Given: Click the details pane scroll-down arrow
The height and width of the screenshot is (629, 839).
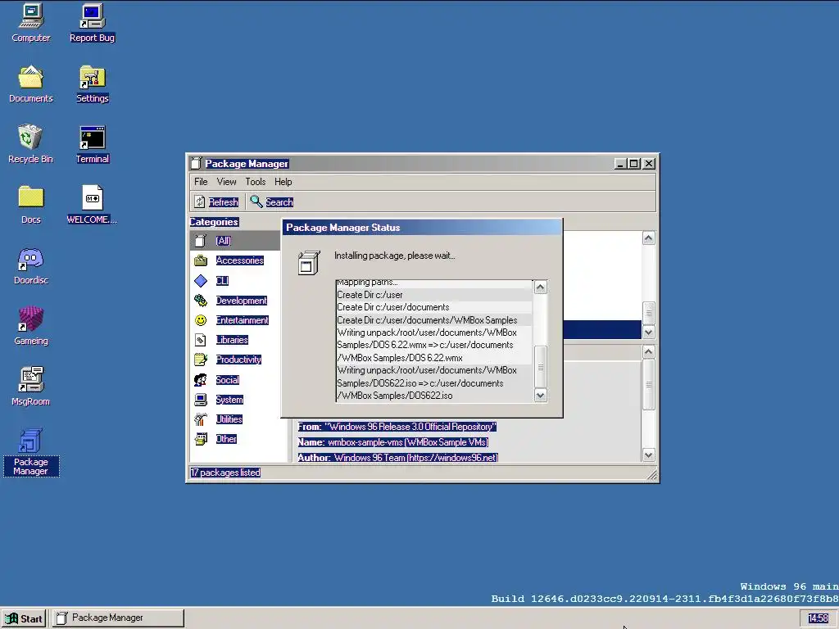Looking at the screenshot, I should pyautogui.click(x=649, y=455).
